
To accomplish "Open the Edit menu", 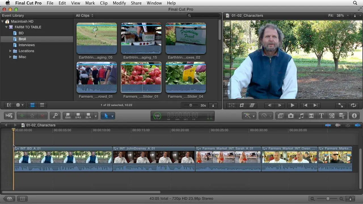I will 62,3.
